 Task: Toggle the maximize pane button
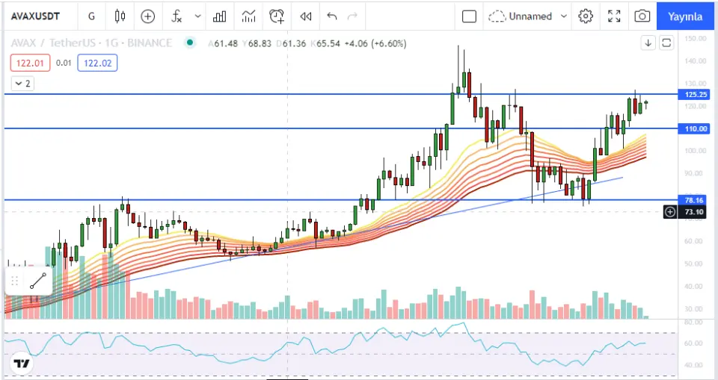pyautogui.click(x=666, y=43)
